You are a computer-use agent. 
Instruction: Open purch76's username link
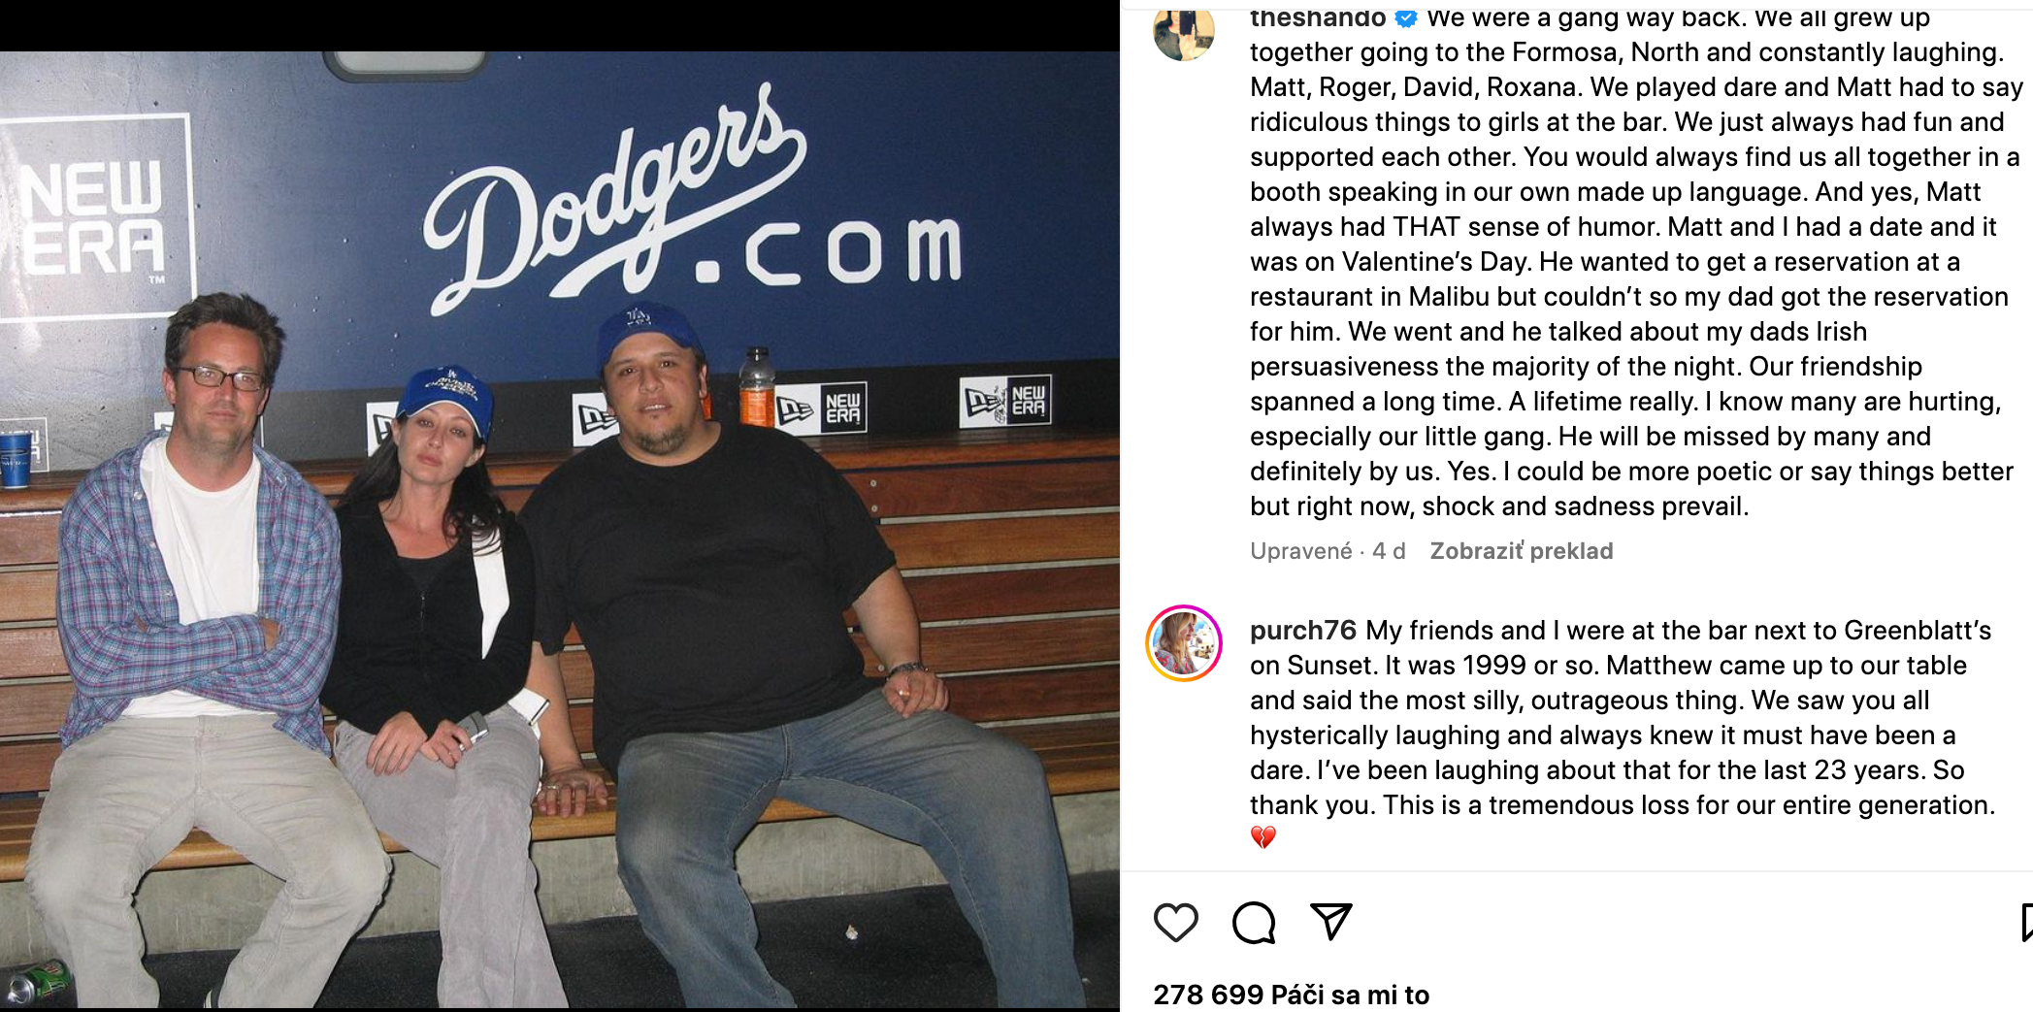(1302, 631)
